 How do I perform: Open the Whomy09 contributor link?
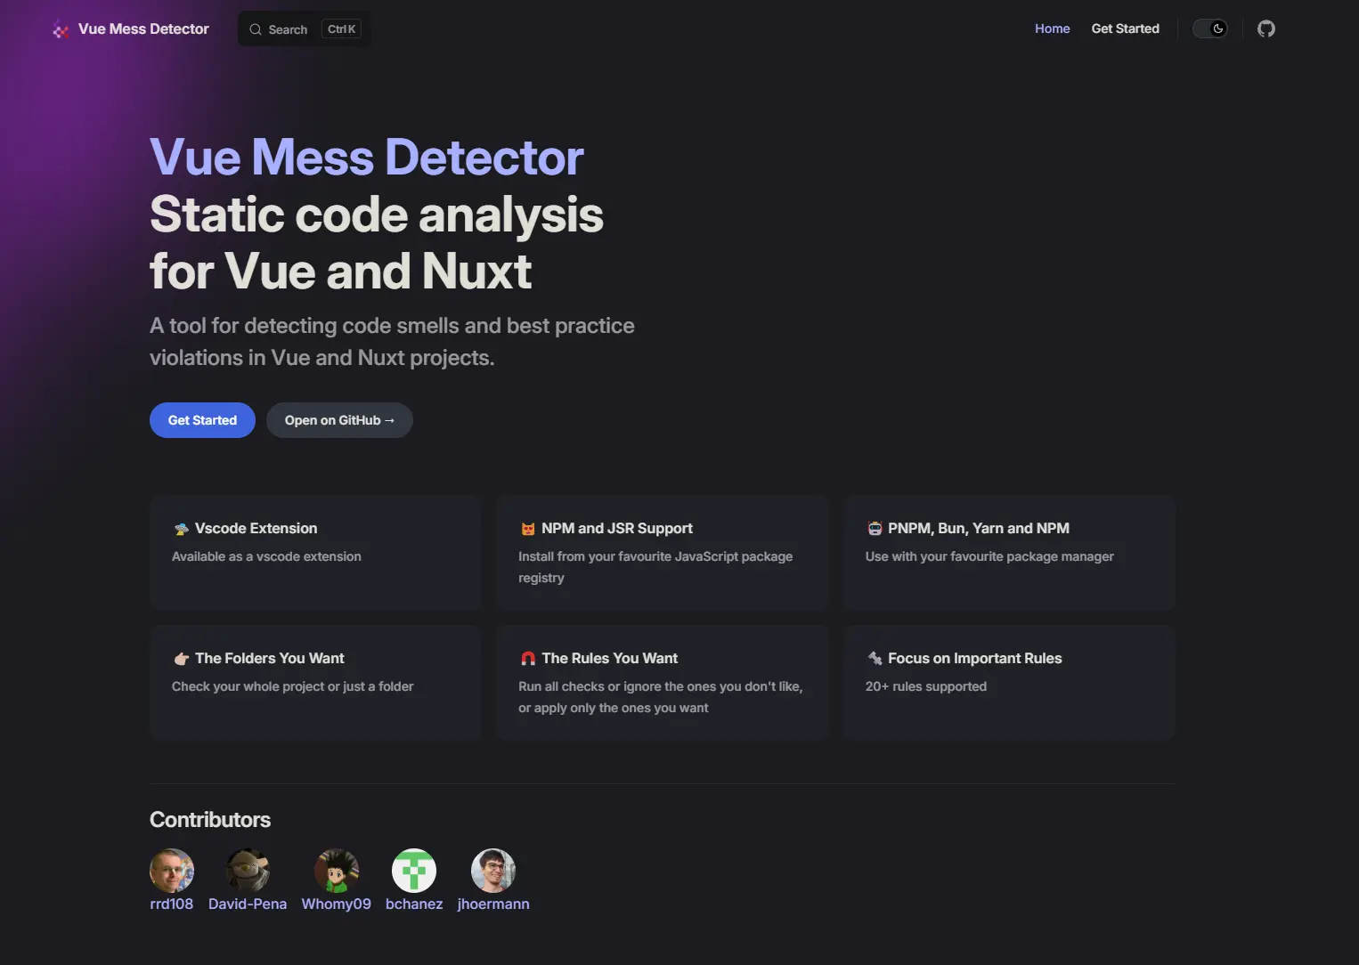[336, 904]
